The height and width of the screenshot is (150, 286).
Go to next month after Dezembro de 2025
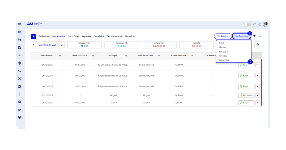tap(62, 45)
